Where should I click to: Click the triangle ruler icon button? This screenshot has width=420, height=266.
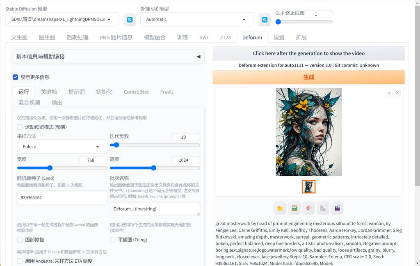click(x=323, y=208)
